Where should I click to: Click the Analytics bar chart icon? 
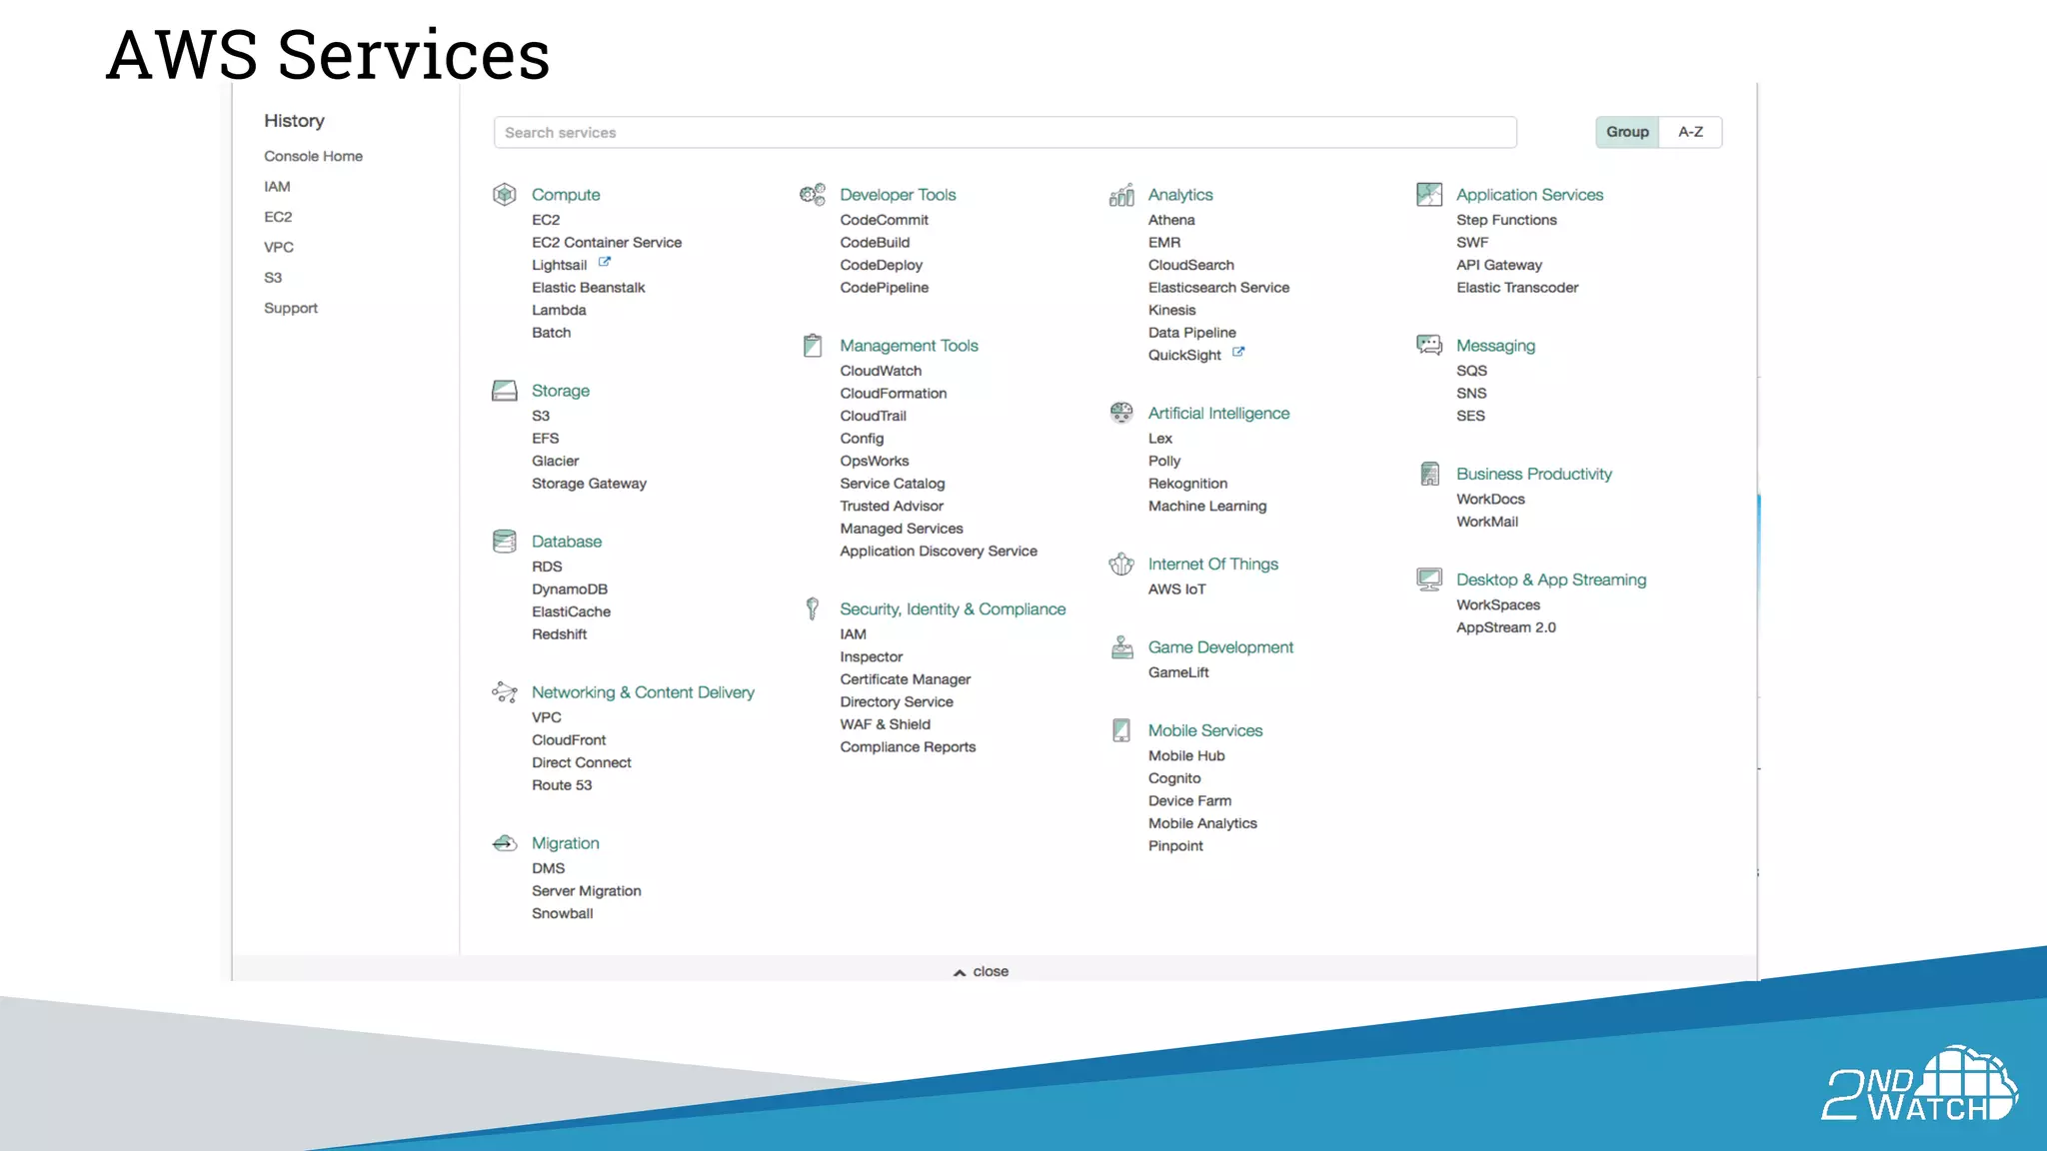[x=1121, y=194]
